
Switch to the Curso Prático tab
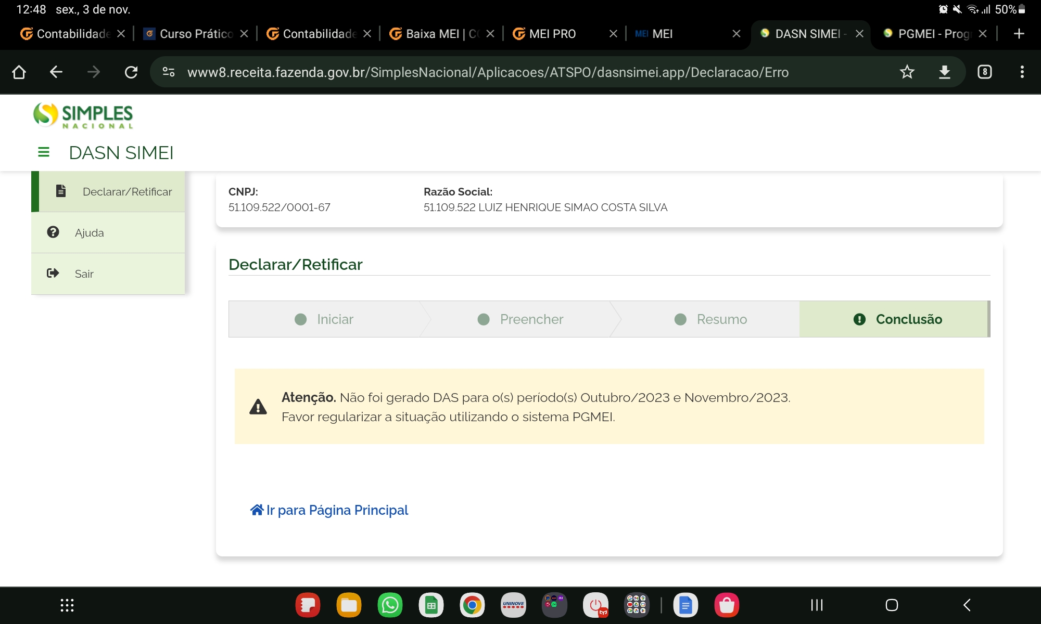(x=189, y=34)
